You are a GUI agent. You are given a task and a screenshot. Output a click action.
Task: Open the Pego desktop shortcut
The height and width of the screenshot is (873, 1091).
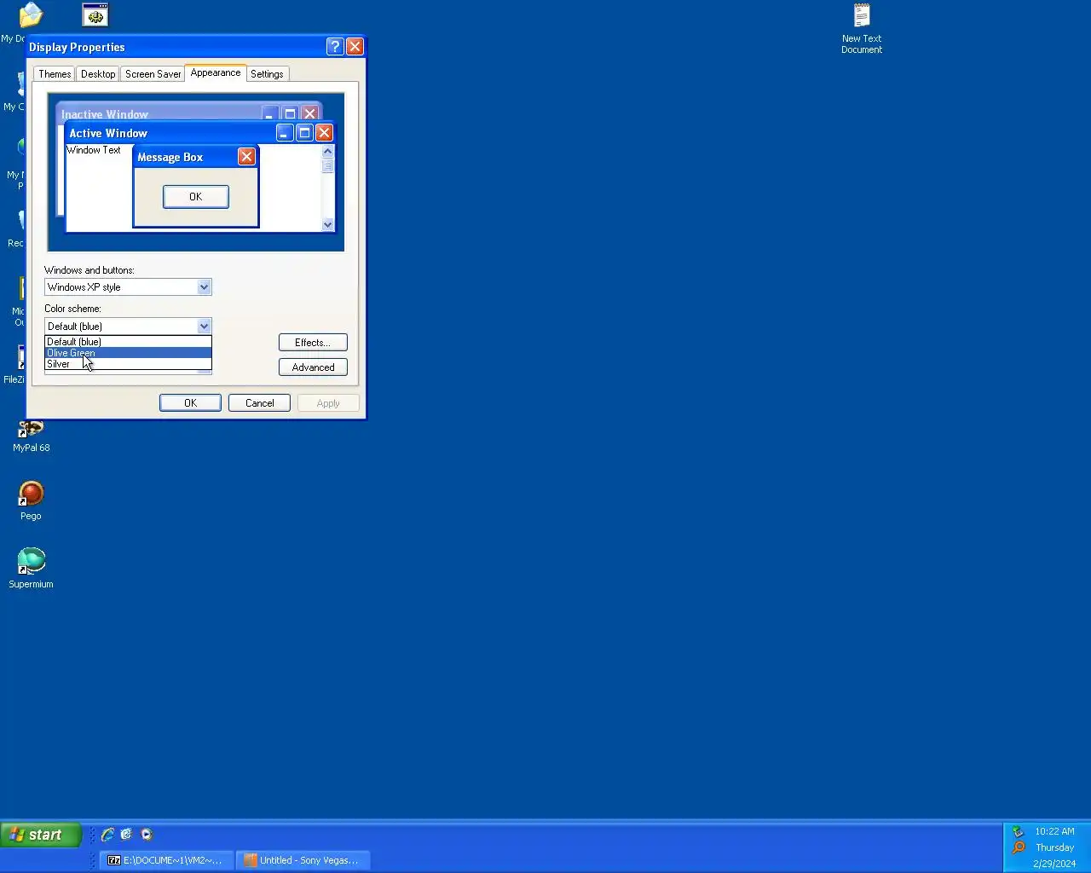tap(31, 500)
